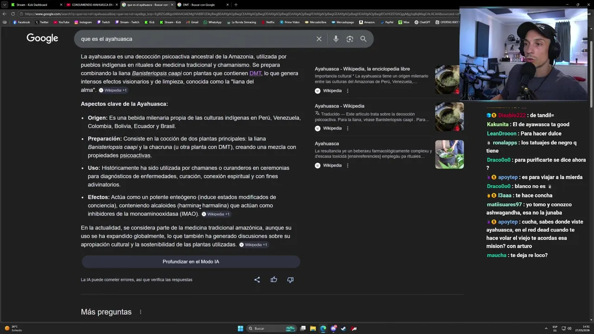Open the YouTube bookmark
594x334 pixels.
pos(61,22)
